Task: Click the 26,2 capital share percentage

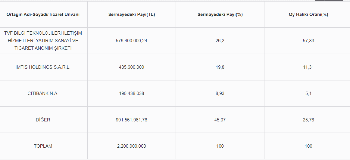Action: click(220, 41)
